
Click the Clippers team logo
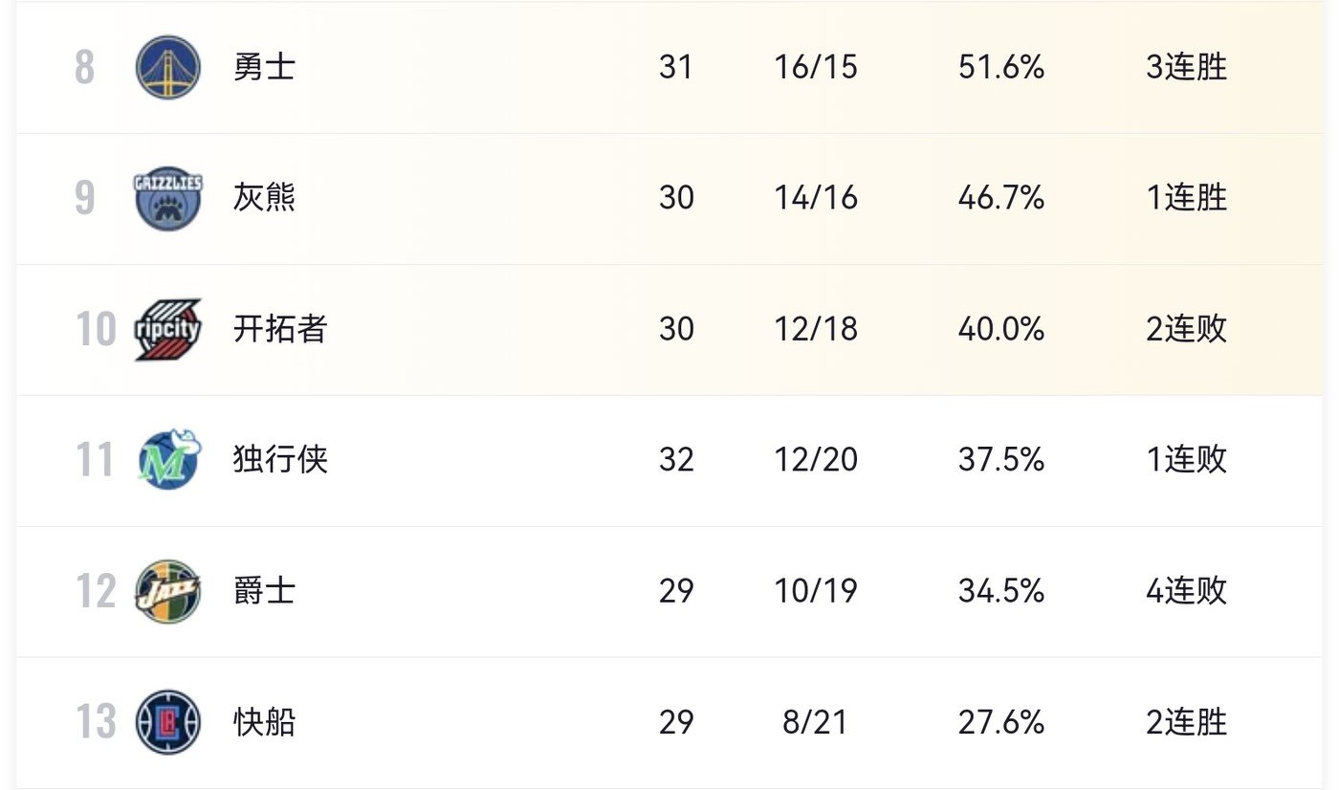coord(168,722)
